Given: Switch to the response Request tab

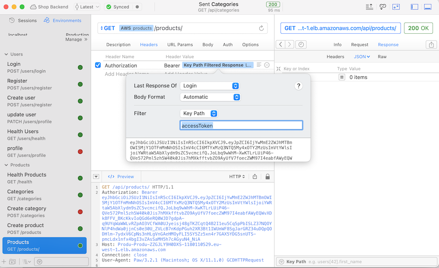Looking at the screenshot, I should tap(360, 45).
